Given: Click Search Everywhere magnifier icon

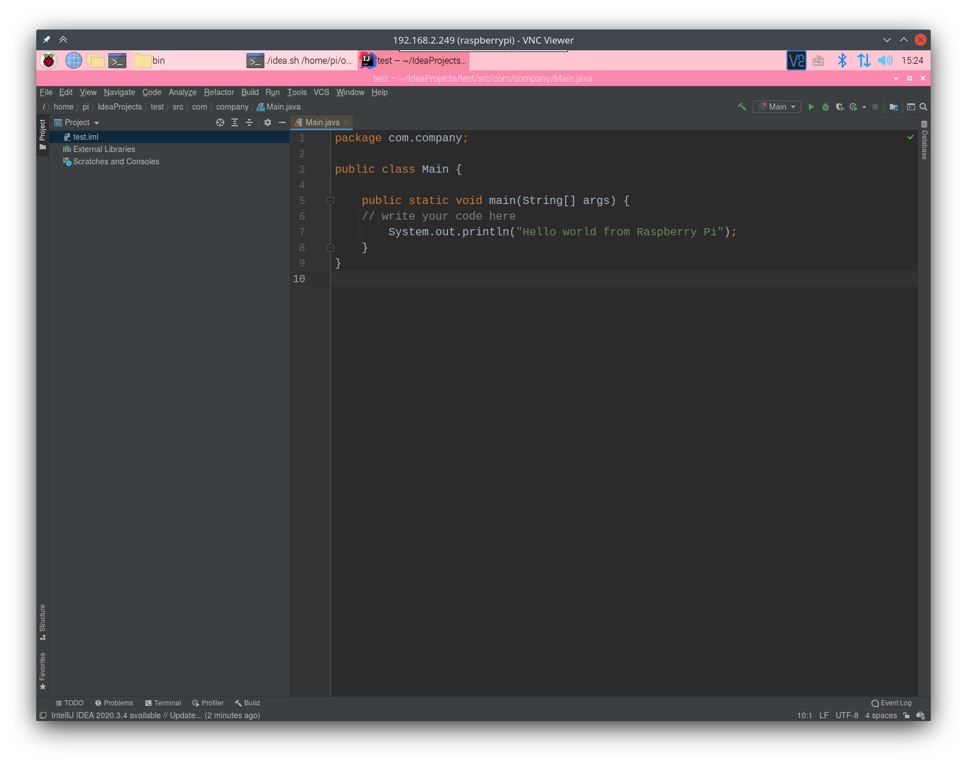Looking at the screenshot, I should click(923, 107).
